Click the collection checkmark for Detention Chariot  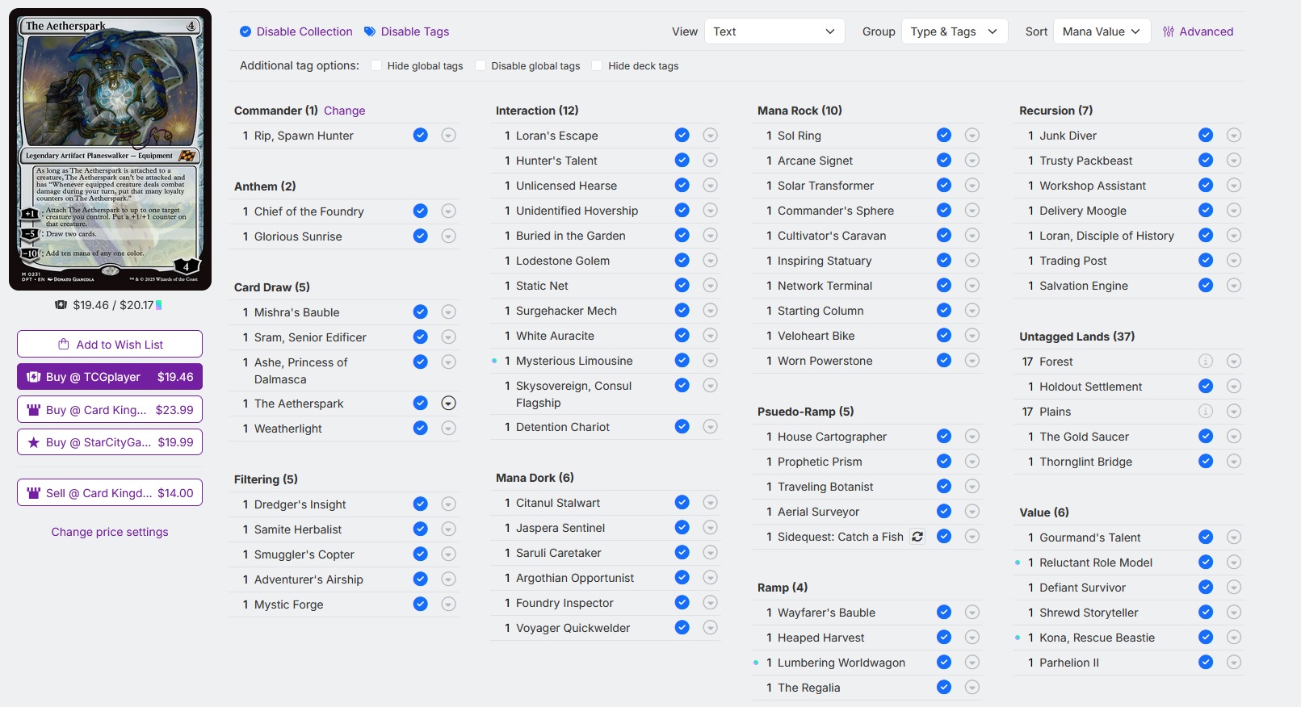tap(682, 427)
